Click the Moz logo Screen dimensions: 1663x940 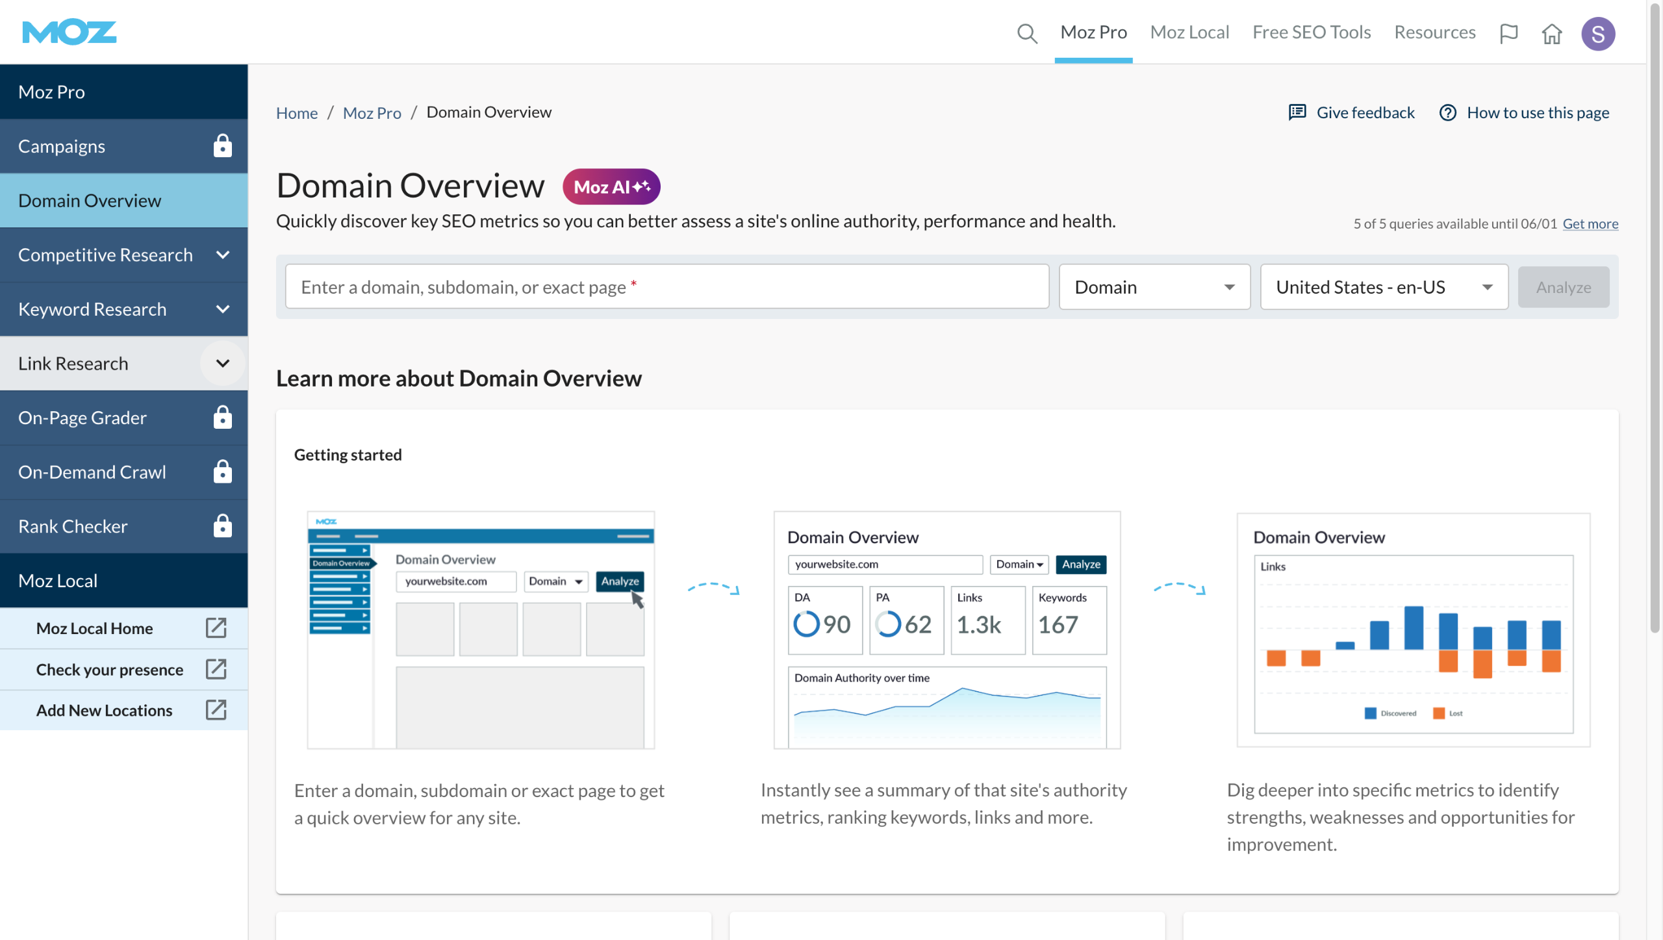[69, 32]
